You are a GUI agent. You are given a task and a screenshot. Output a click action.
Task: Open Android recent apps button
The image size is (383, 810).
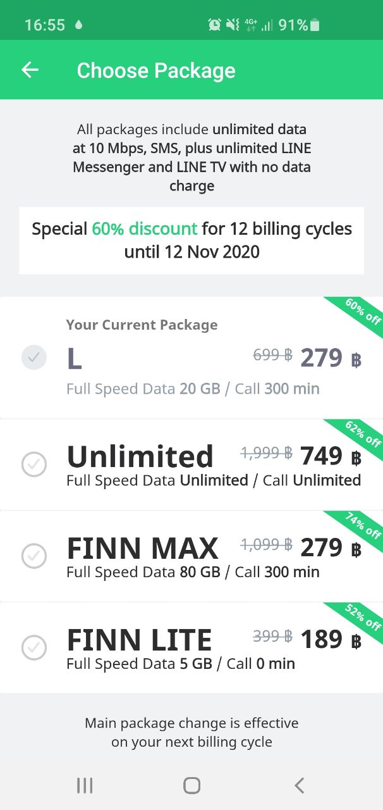click(85, 785)
